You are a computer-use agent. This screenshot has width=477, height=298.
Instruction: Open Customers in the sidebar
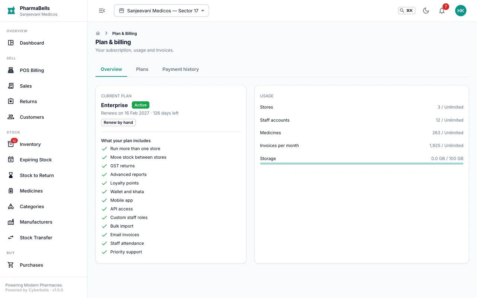tap(44, 117)
